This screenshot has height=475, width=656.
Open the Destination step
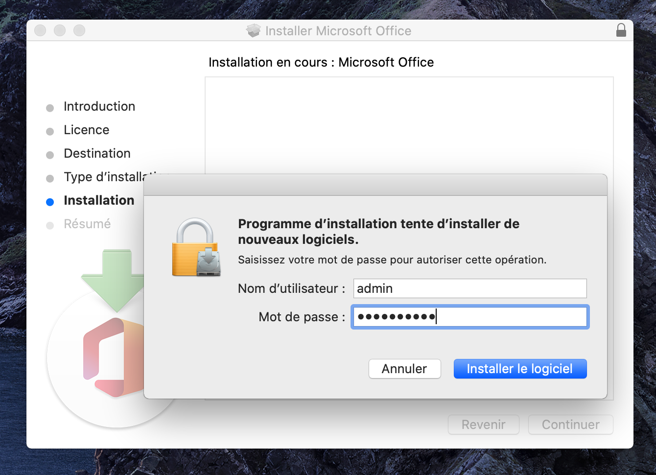(97, 153)
